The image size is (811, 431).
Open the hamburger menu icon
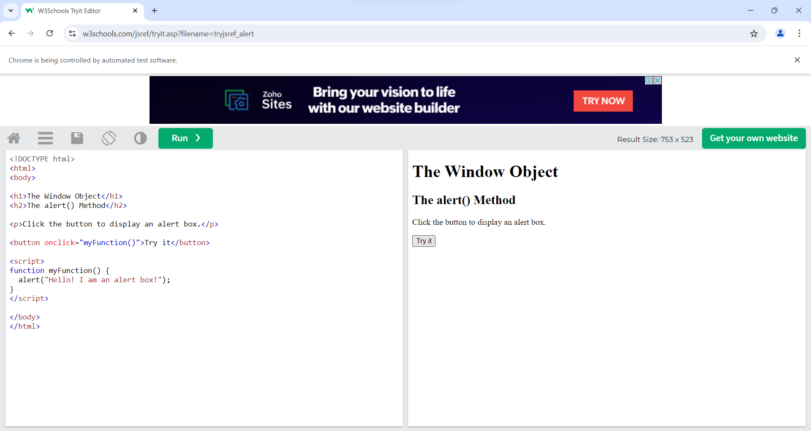45,138
